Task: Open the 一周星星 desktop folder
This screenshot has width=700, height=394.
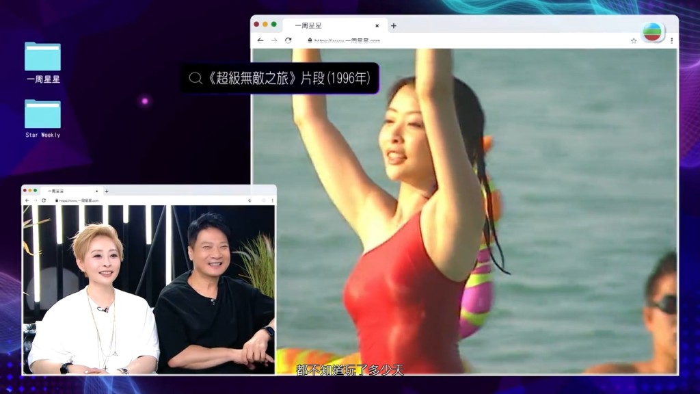Action: pos(43,62)
